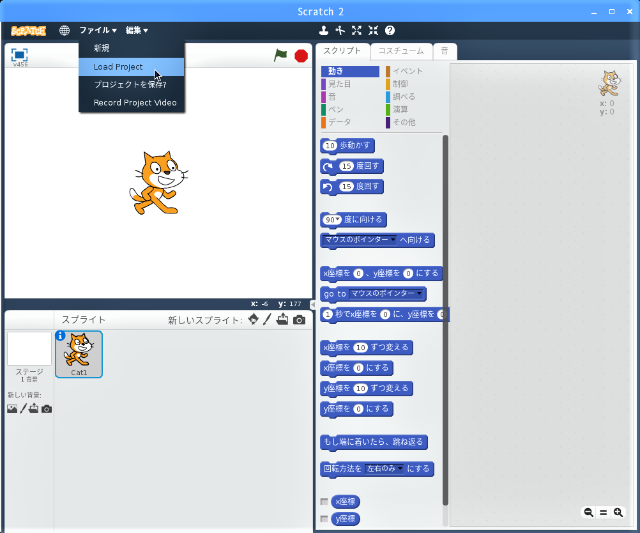Image resolution: width=640 pixels, height=533 pixels.
Task: Select the Delete scissors tool
Action: click(x=340, y=30)
